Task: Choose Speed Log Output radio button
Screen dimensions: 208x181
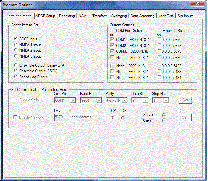Action: pyautogui.click(x=16, y=77)
